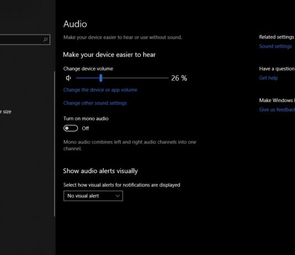Click the device volume slider handle
Image resolution: width=295 pixels, height=255 pixels.
[101, 78]
